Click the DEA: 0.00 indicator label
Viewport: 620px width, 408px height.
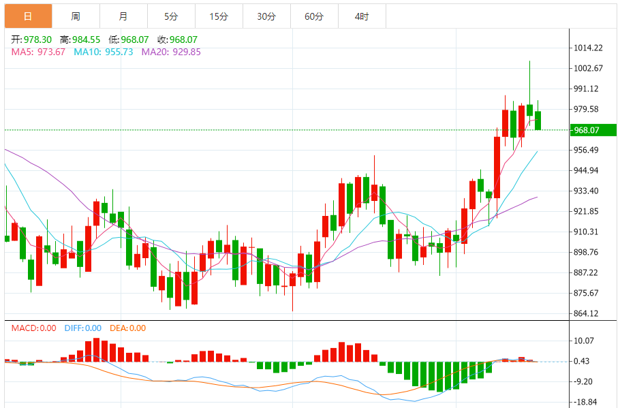coord(127,328)
